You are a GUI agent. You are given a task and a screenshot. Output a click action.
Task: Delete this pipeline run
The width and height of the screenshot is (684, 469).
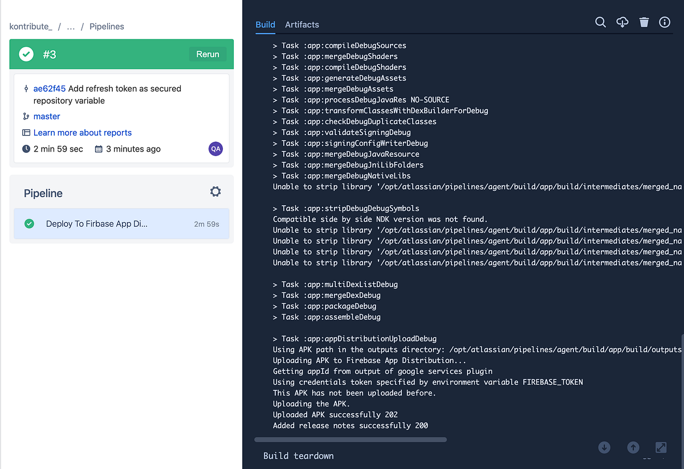[x=644, y=22]
